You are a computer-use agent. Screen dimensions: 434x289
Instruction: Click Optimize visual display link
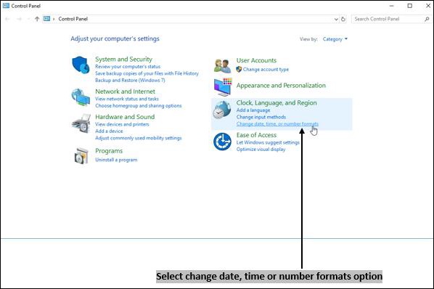[x=261, y=150]
